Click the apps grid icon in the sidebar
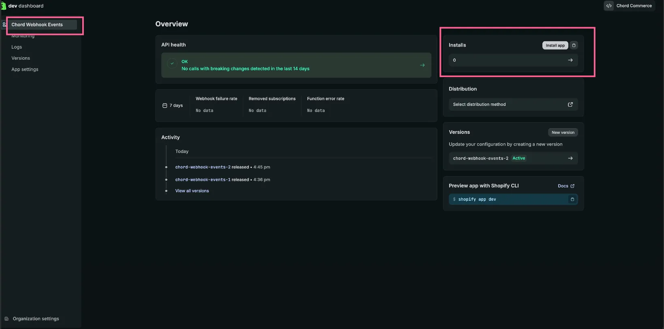This screenshot has height=329, width=664. (4, 25)
